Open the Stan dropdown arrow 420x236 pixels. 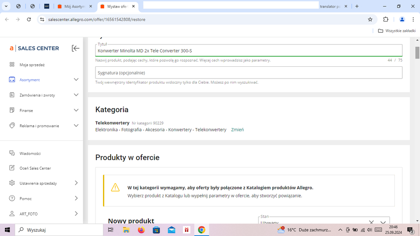[383, 222]
